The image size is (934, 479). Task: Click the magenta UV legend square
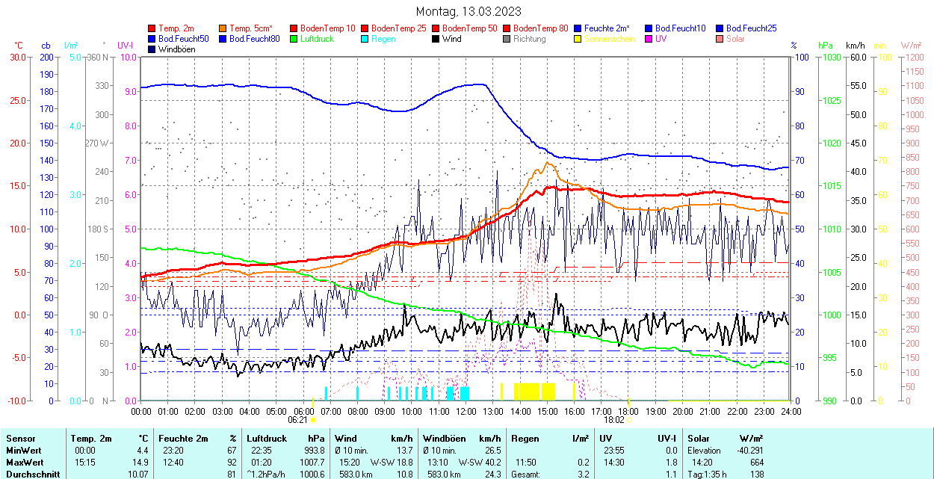(648, 39)
